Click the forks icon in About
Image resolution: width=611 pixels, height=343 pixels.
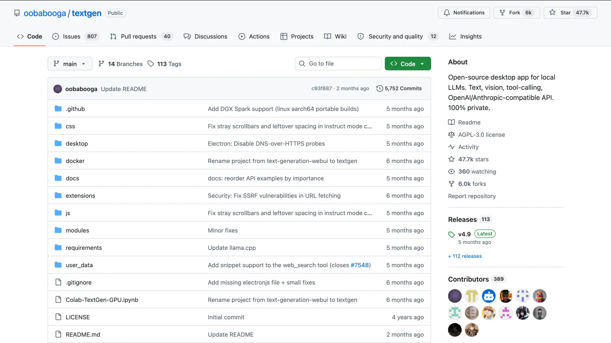pos(451,184)
